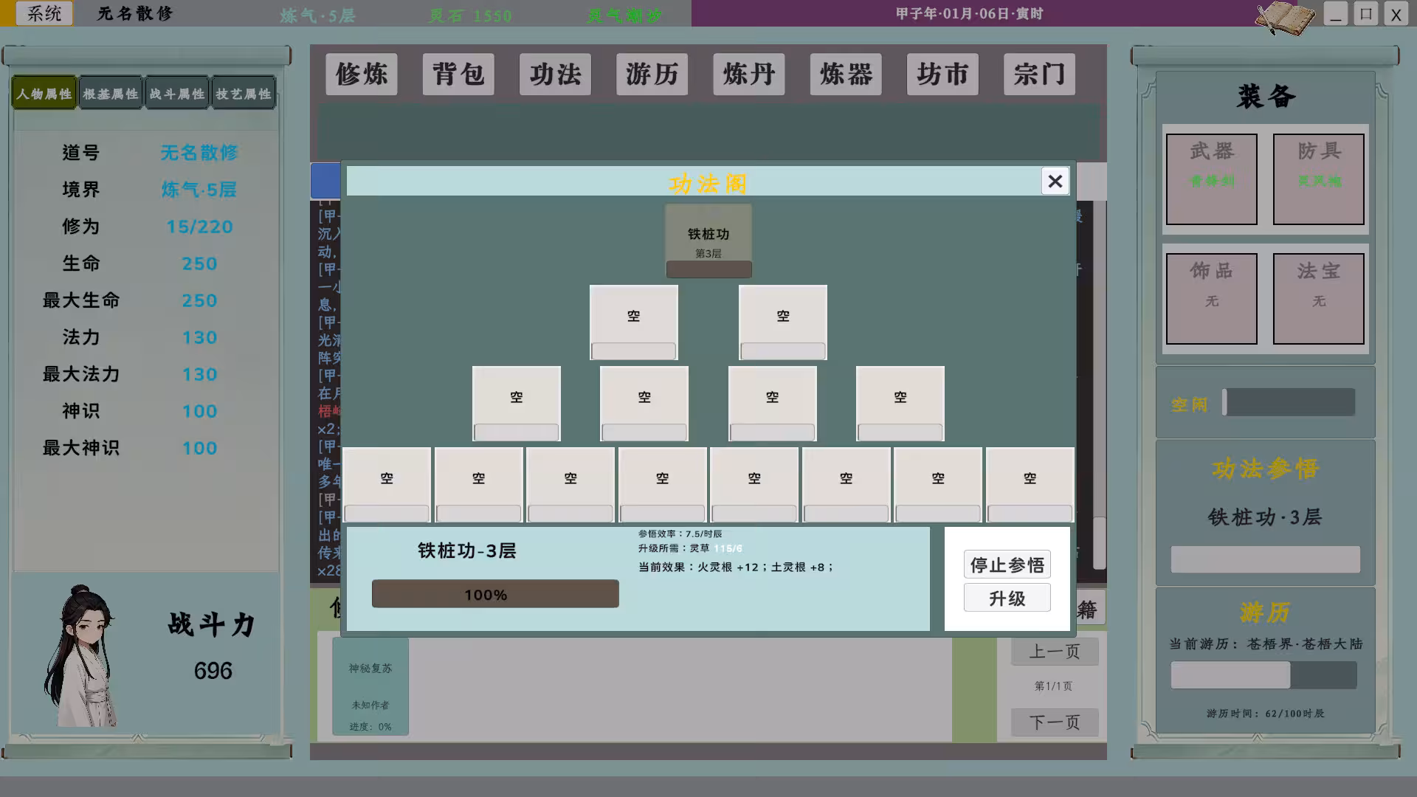Open the 功法 techniques menu

point(555,74)
